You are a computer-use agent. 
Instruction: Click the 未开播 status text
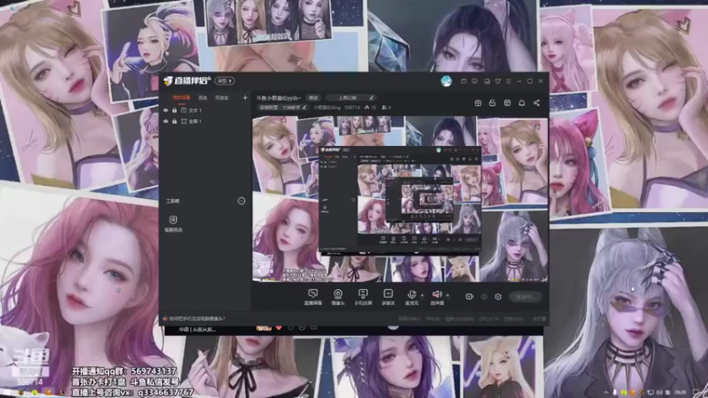pos(539,318)
